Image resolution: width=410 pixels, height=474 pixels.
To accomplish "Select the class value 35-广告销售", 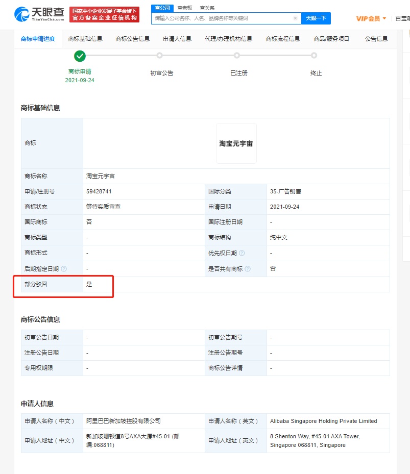I will click(285, 191).
